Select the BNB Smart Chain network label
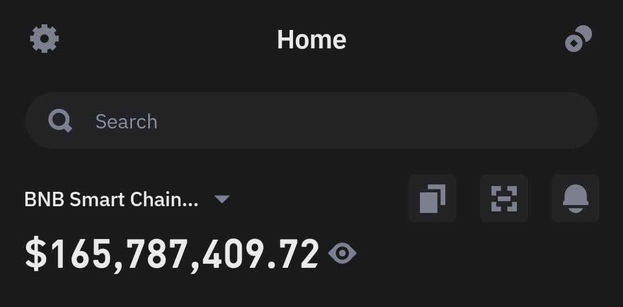623x307 pixels. click(x=111, y=199)
